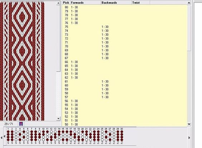Click the pattern preview scroll-up arrow
The width and height of the screenshot is (202, 148).
58,3
